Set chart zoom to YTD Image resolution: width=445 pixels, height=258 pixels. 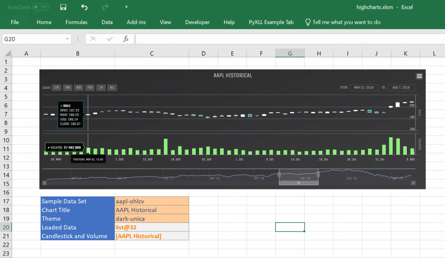point(90,88)
